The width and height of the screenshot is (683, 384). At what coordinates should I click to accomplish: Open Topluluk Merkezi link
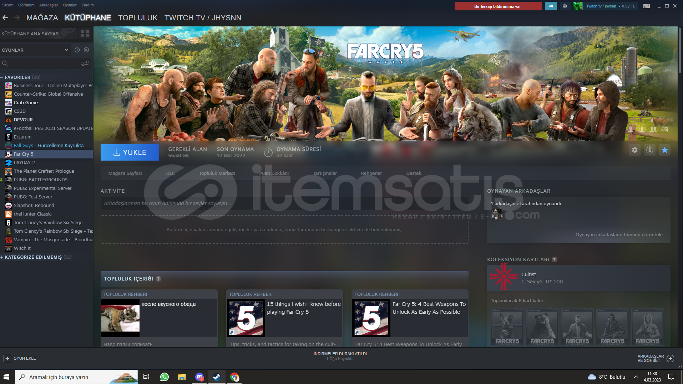tap(217, 173)
